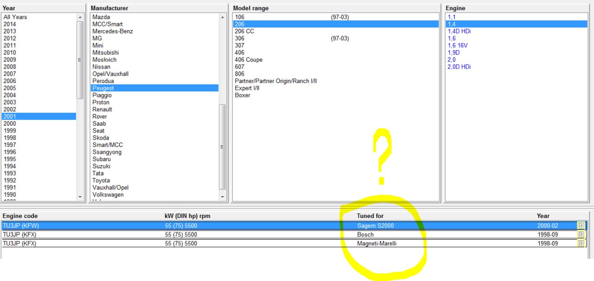The width and height of the screenshot is (594, 281).
Task: Choose Toyota manufacturer
Action: pyautogui.click(x=101, y=180)
